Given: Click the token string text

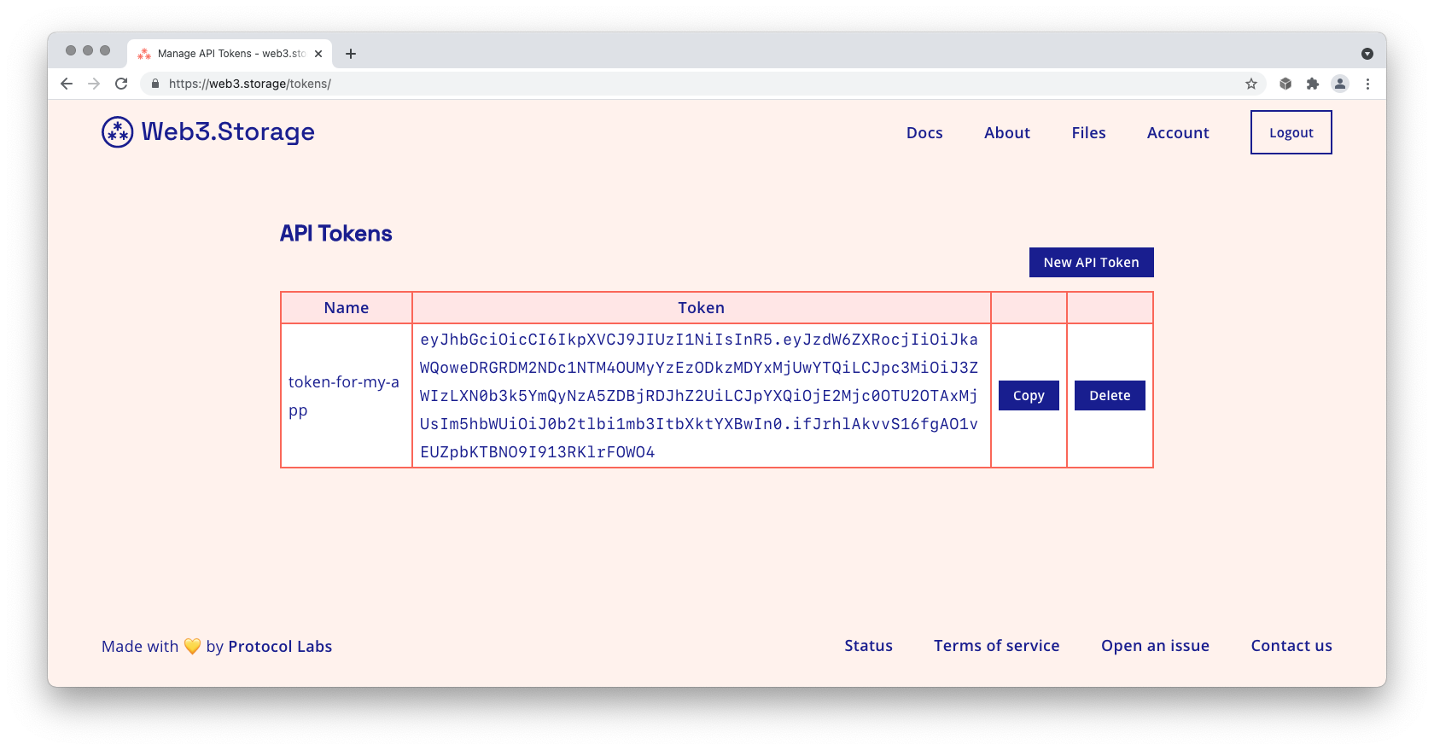Looking at the screenshot, I should tap(699, 396).
